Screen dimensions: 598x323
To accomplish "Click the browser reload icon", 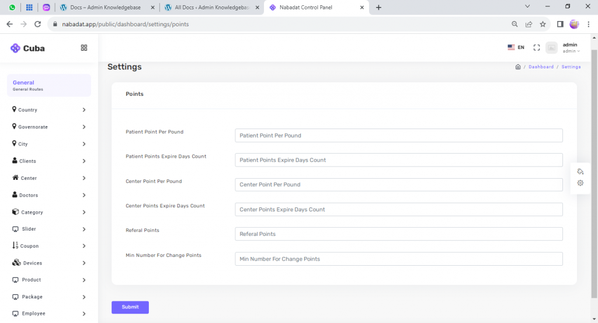I will (38, 25).
